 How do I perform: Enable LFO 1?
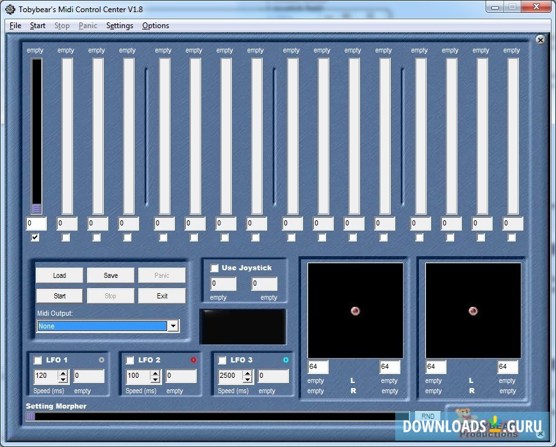pyautogui.click(x=37, y=359)
